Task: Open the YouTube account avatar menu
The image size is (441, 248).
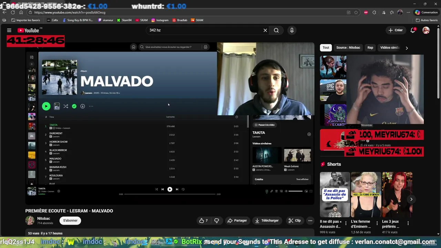Action: click(426, 30)
